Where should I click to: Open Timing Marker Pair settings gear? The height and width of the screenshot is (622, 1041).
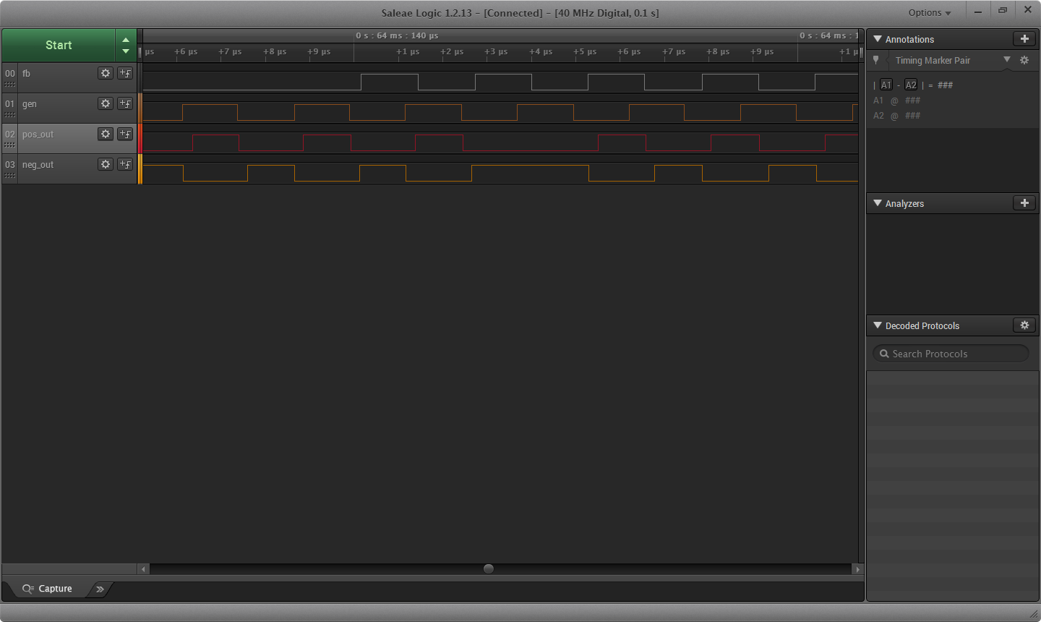(x=1024, y=60)
